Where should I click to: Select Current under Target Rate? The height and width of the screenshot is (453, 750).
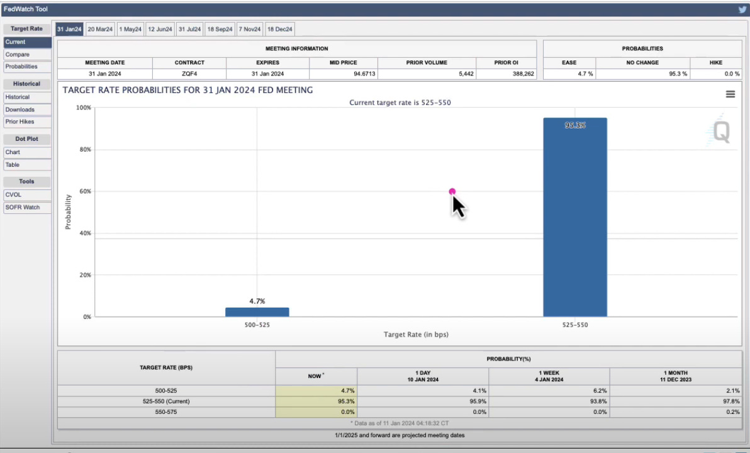[27, 42]
